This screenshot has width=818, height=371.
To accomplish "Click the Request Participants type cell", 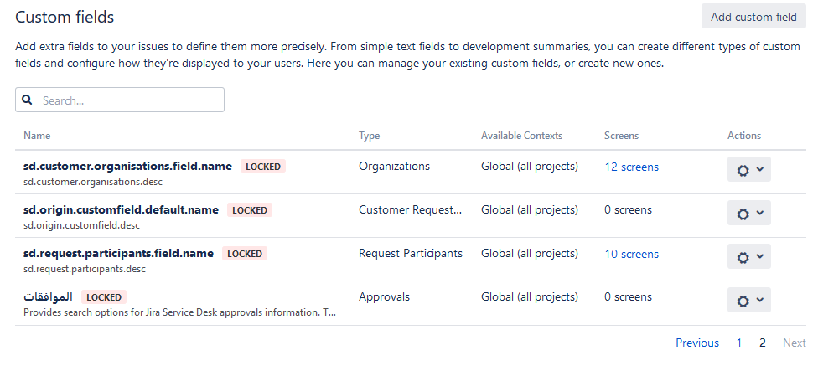I will click(411, 253).
